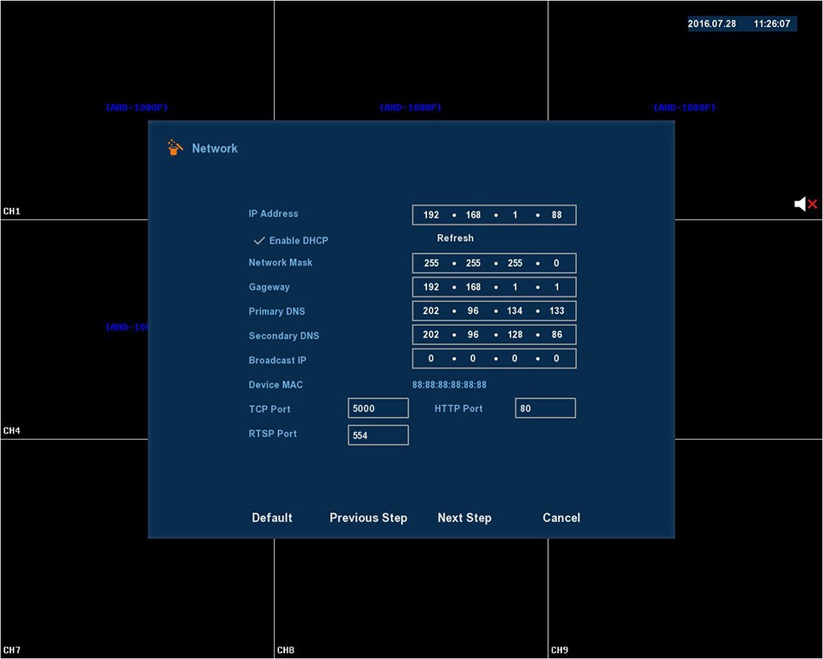Image resolution: width=823 pixels, height=659 pixels.
Task: Click into RTSP Port field
Action: click(x=378, y=435)
